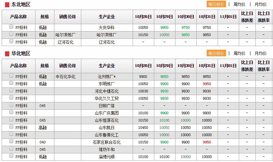Tick the 东明炼厂 row checkbox
273x162 pixels.
pos(11,83)
